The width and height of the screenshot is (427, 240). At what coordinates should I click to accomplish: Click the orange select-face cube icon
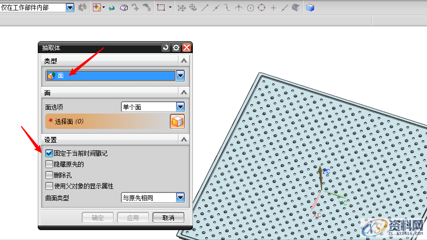click(177, 121)
